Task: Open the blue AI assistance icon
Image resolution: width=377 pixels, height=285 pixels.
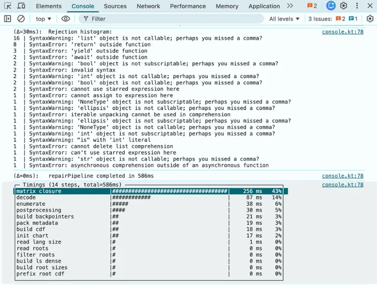Action: click(x=331, y=6)
